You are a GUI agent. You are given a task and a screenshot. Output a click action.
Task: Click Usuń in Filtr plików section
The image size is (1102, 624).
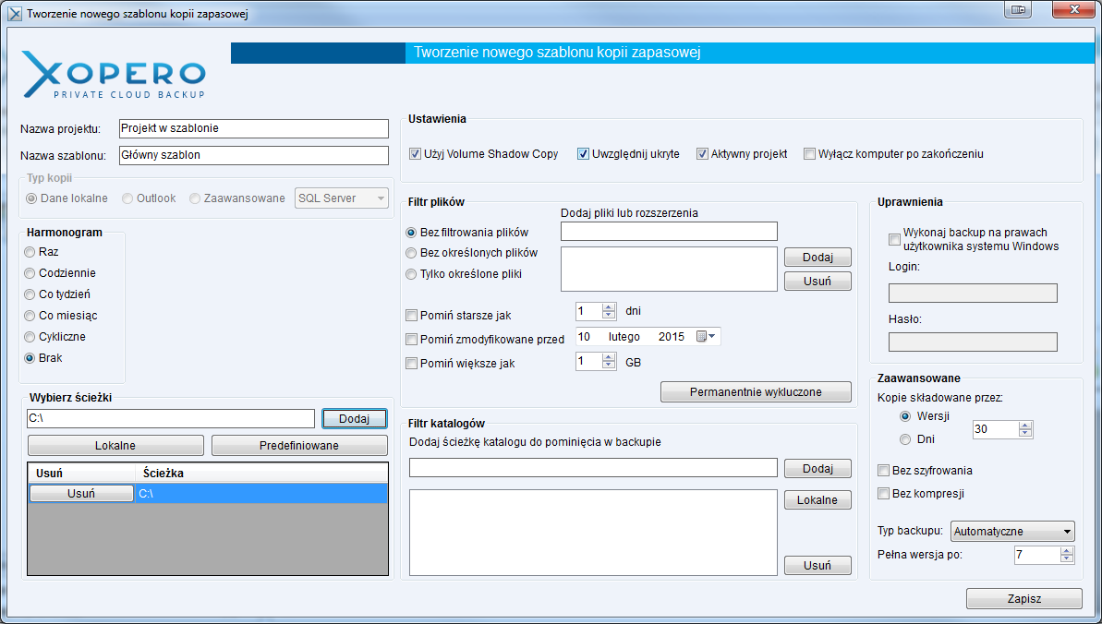coord(817,282)
